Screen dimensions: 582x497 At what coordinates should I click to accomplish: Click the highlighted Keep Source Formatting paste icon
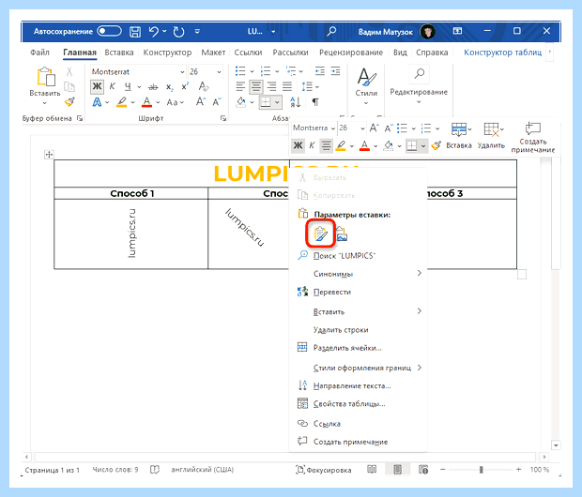[321, 233]
